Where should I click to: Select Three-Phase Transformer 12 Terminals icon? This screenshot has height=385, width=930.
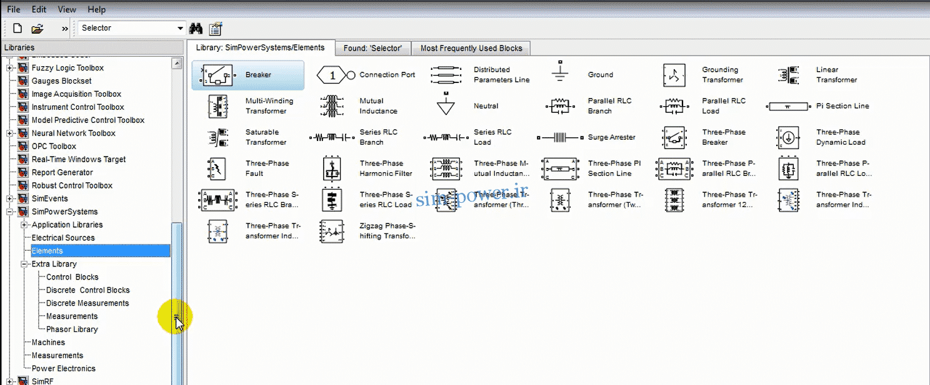tap(674, 200)
